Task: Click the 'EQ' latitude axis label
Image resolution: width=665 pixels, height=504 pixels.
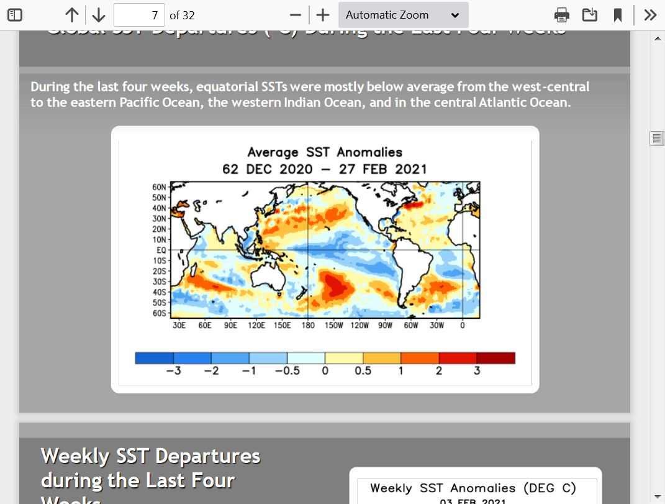Action: click(x=161, y=250)
